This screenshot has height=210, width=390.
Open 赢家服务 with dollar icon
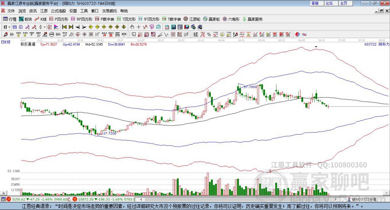pyautogui.click(x=252, y=19)
